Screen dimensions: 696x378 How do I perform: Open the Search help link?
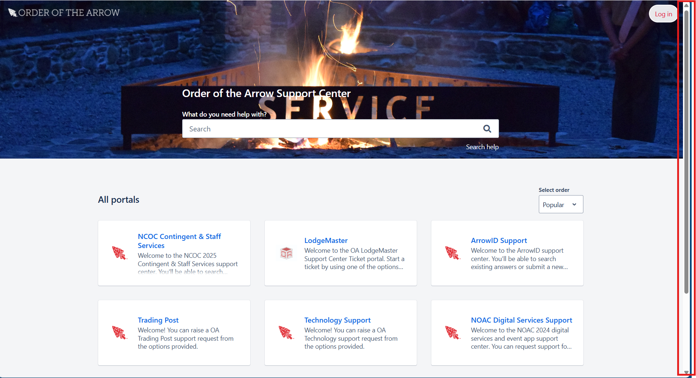pyautogui.click(x=482, y=147)
